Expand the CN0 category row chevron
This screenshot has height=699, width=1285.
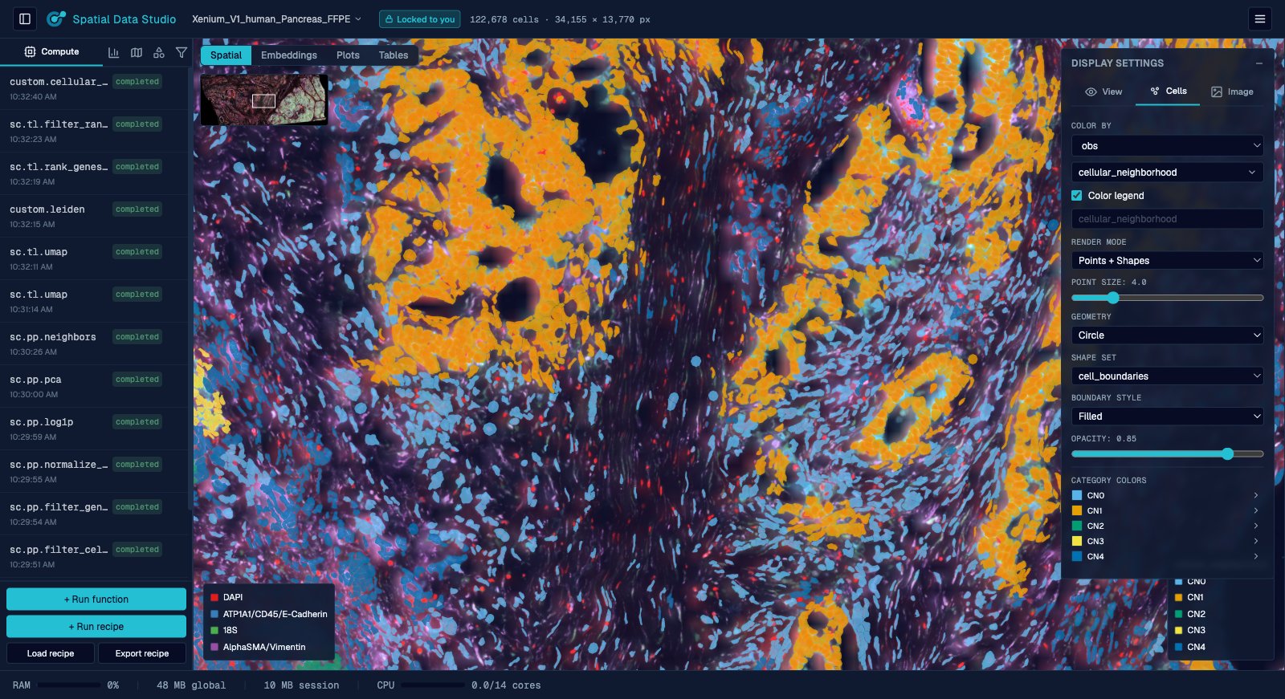pyautogui.click(x=1256, y=495)
